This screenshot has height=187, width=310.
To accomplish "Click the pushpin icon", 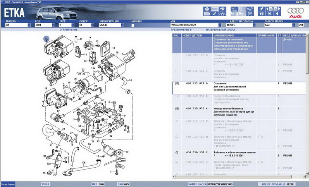I will [x=262, y=9].
